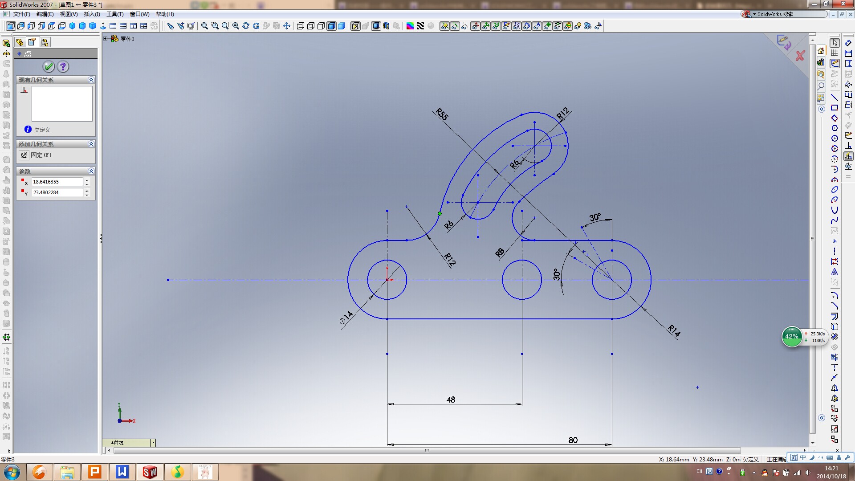The image size is (855, 481).
Task: Activate the Spline tool
Action: [x=835, y=219]
